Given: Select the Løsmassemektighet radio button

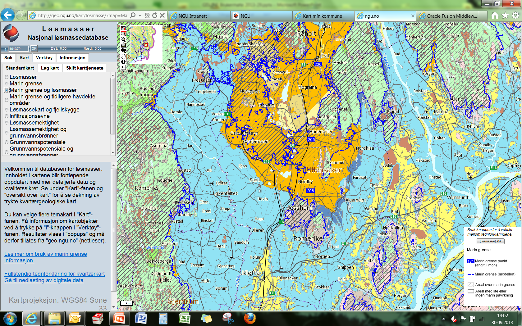Looking at the screenshot, I should tap(7, 123).
